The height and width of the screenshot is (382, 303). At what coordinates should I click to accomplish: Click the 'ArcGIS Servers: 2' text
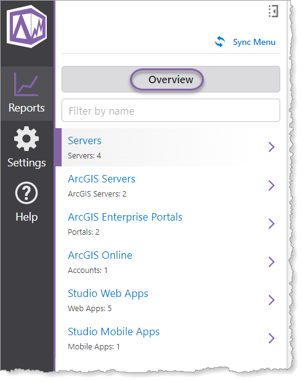pyautogui.click(x=97, y=194)
